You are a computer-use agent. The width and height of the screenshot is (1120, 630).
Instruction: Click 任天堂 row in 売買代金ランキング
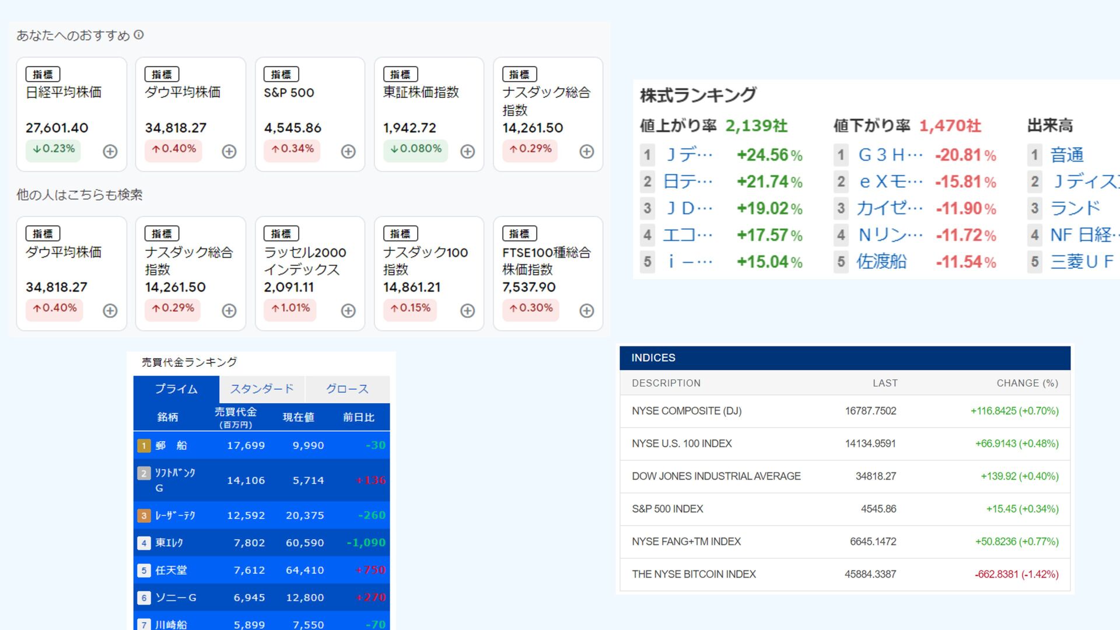[x=171, y=570]
